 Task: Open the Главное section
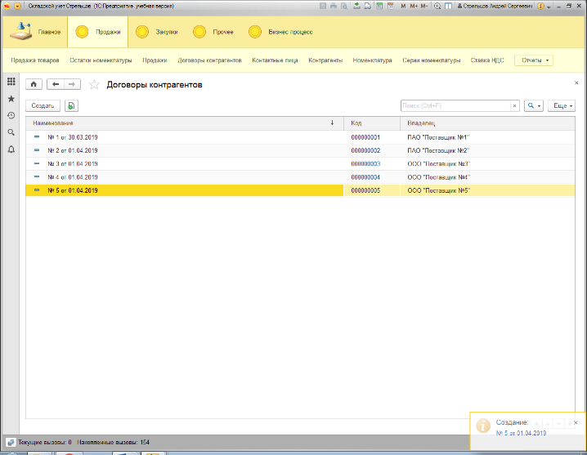click(x=35, y=32)
